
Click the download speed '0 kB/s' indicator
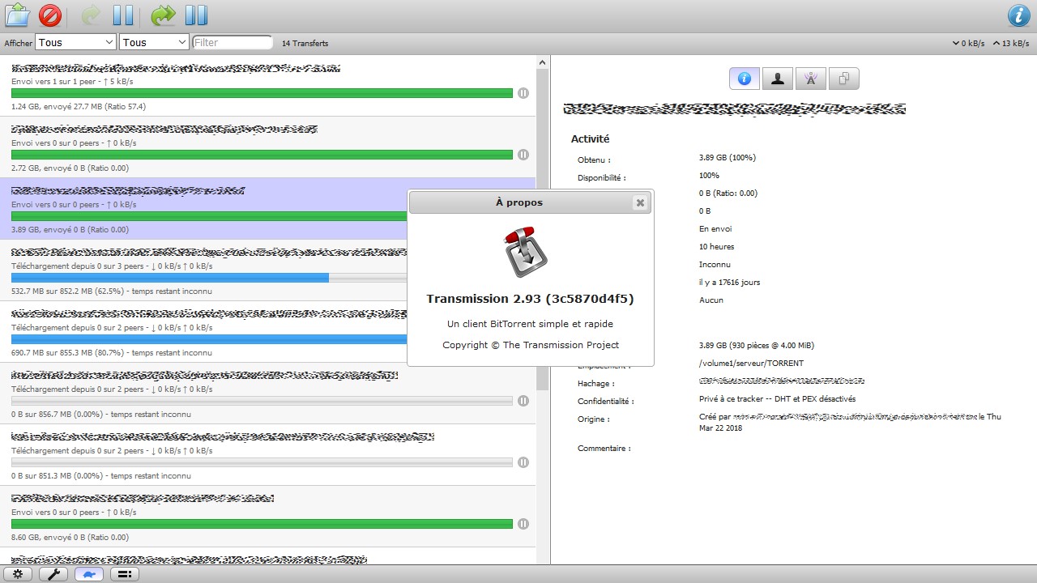click(969, 43)
